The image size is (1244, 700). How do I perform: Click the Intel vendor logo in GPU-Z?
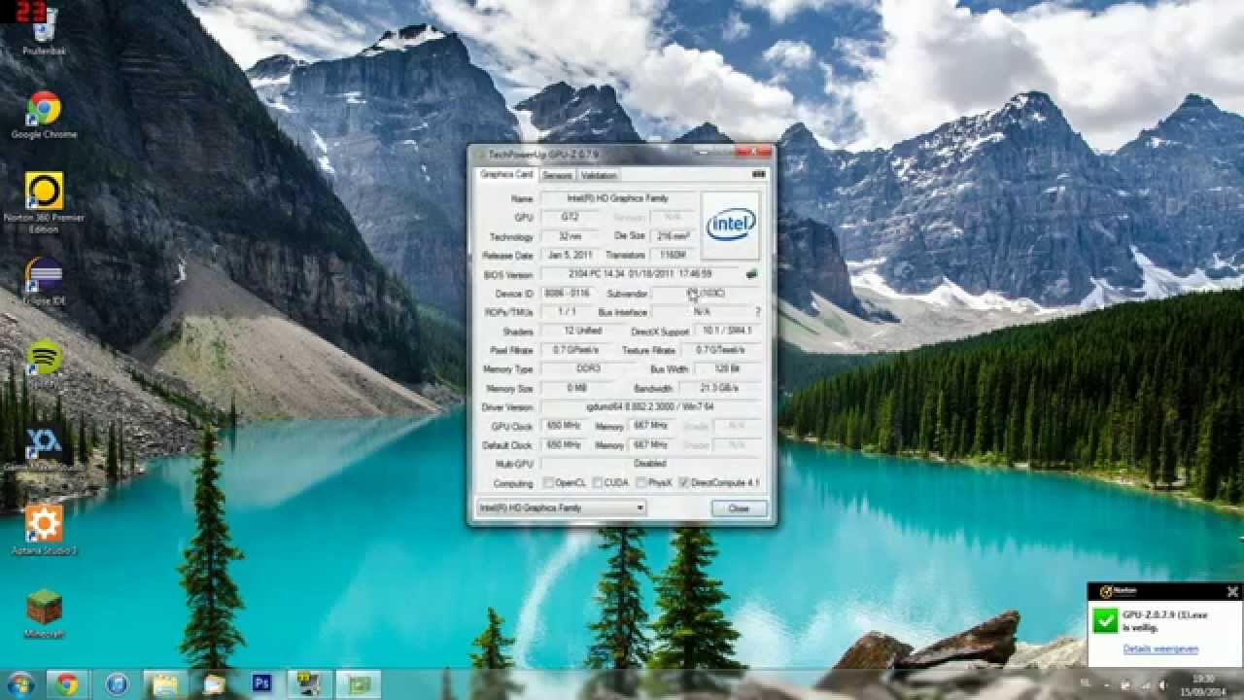click(x=731, y=225)
